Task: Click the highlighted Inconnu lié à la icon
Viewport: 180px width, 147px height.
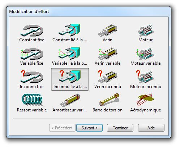Action: [70, 79]
